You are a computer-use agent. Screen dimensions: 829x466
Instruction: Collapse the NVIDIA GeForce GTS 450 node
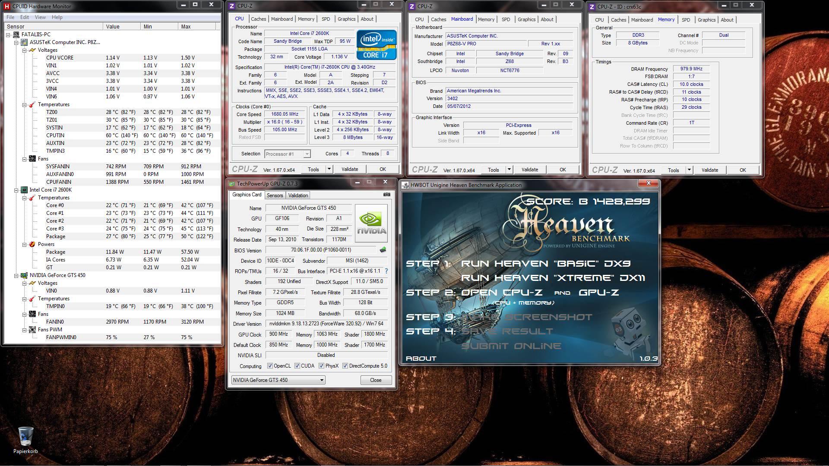(16, 275)
